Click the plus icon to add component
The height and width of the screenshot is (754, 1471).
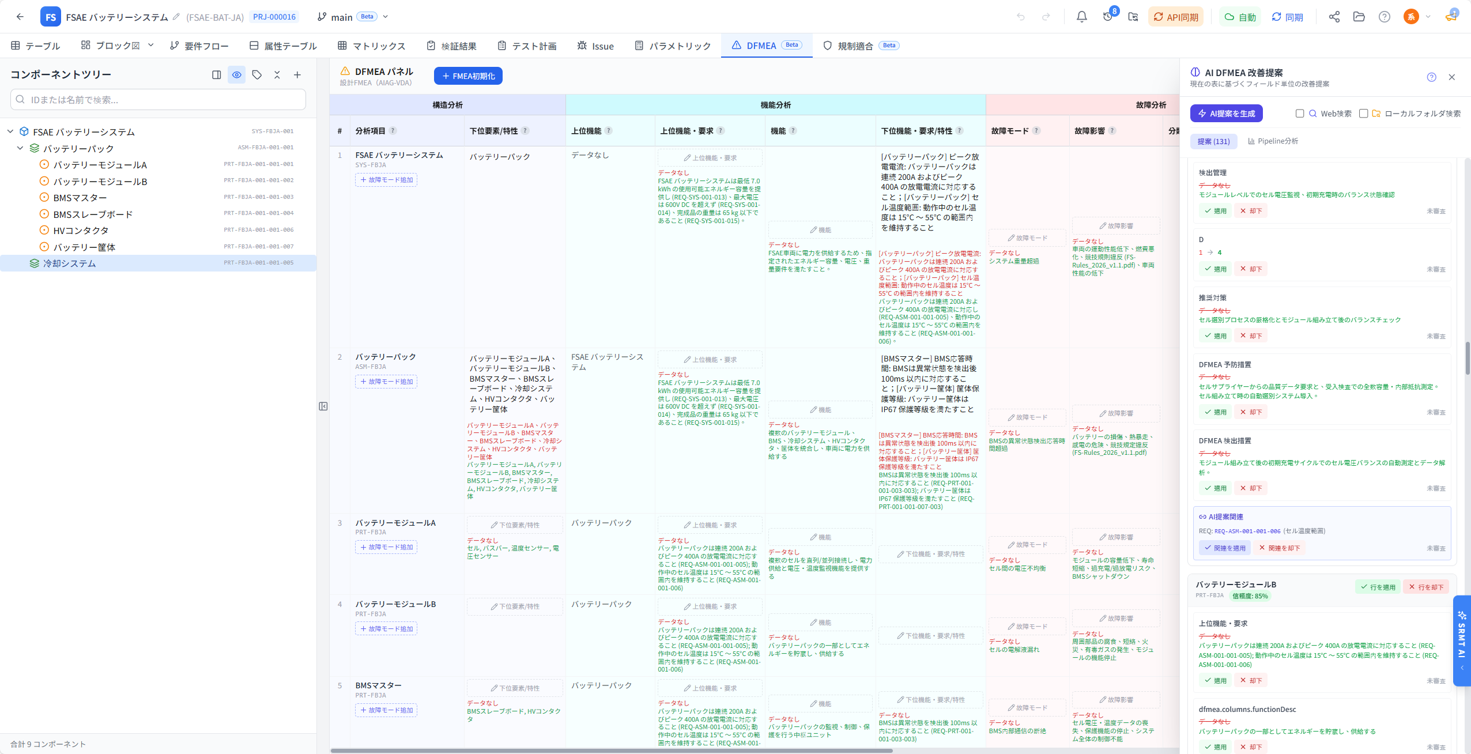(297, 75)
